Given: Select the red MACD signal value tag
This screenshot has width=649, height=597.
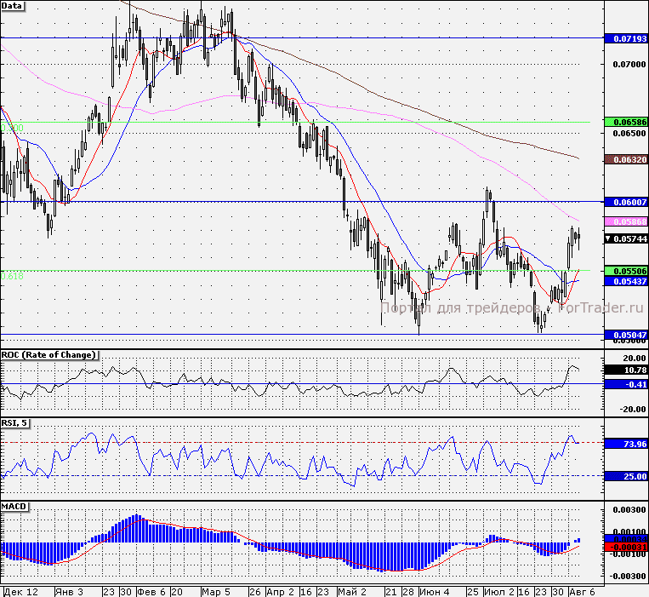Looking at the screenshot, I should (x=627, y=548).
